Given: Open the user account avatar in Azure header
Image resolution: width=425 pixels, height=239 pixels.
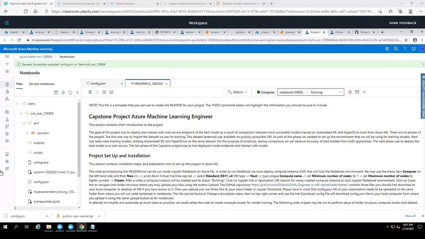Looking at the screenshot, I should pyautogui.click(x=422, y=48).
